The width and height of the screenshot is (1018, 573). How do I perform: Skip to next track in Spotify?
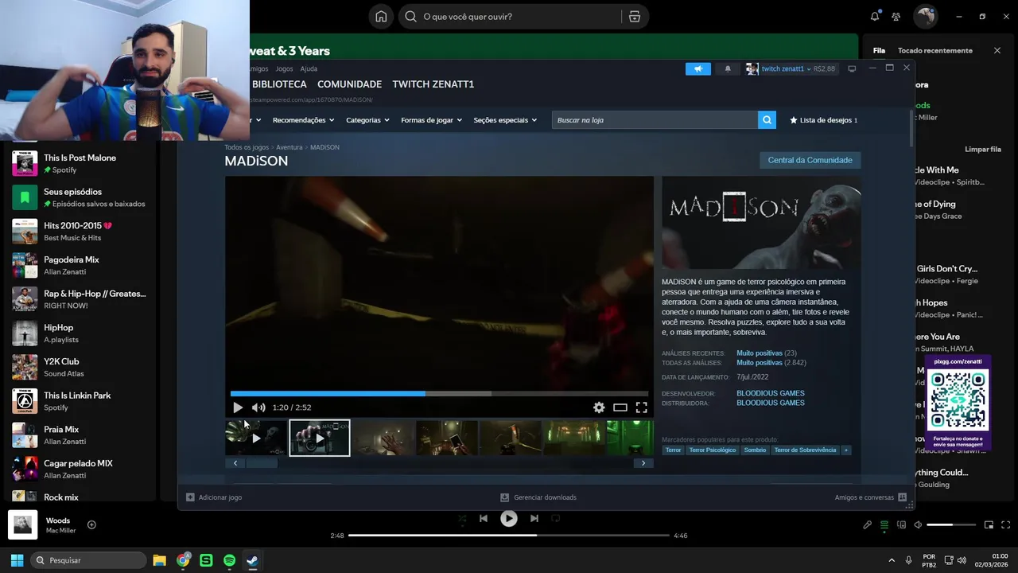pos(534,518)
